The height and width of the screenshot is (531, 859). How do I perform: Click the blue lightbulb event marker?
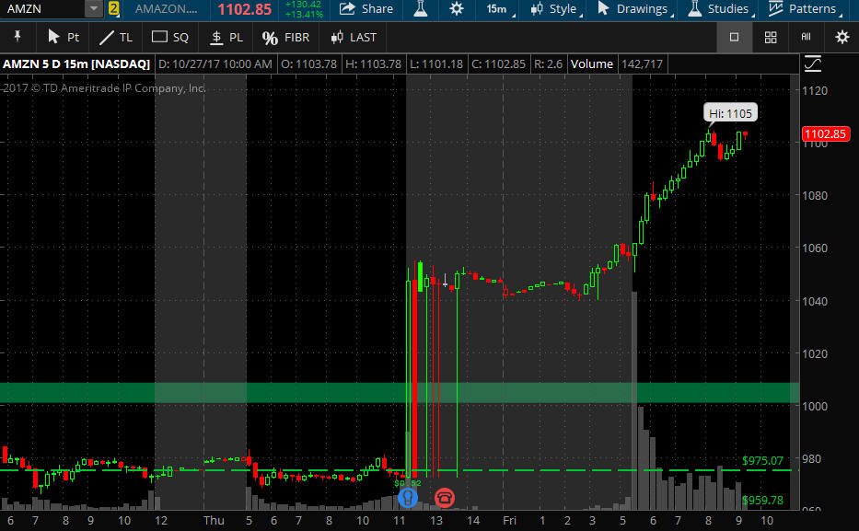408,497
